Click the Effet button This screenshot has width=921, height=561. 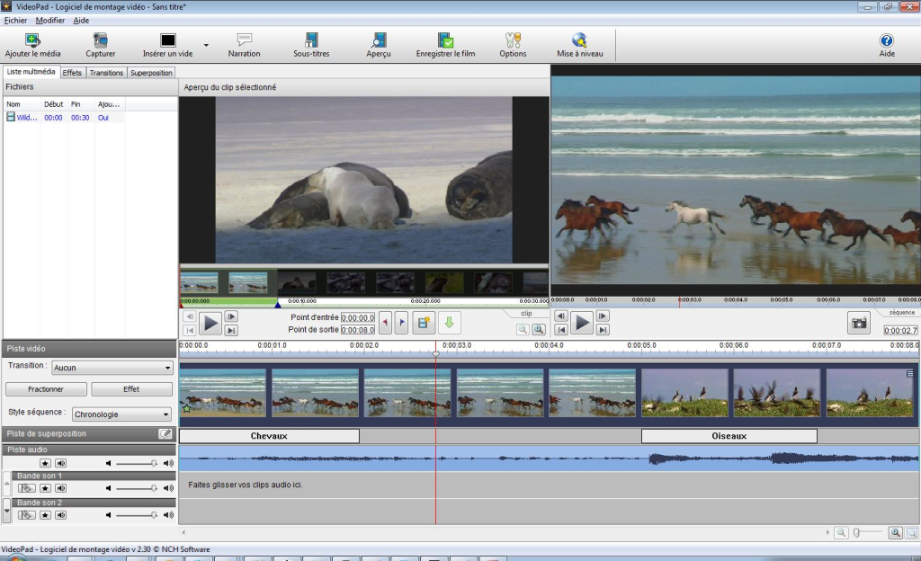(x=131, y=389)
